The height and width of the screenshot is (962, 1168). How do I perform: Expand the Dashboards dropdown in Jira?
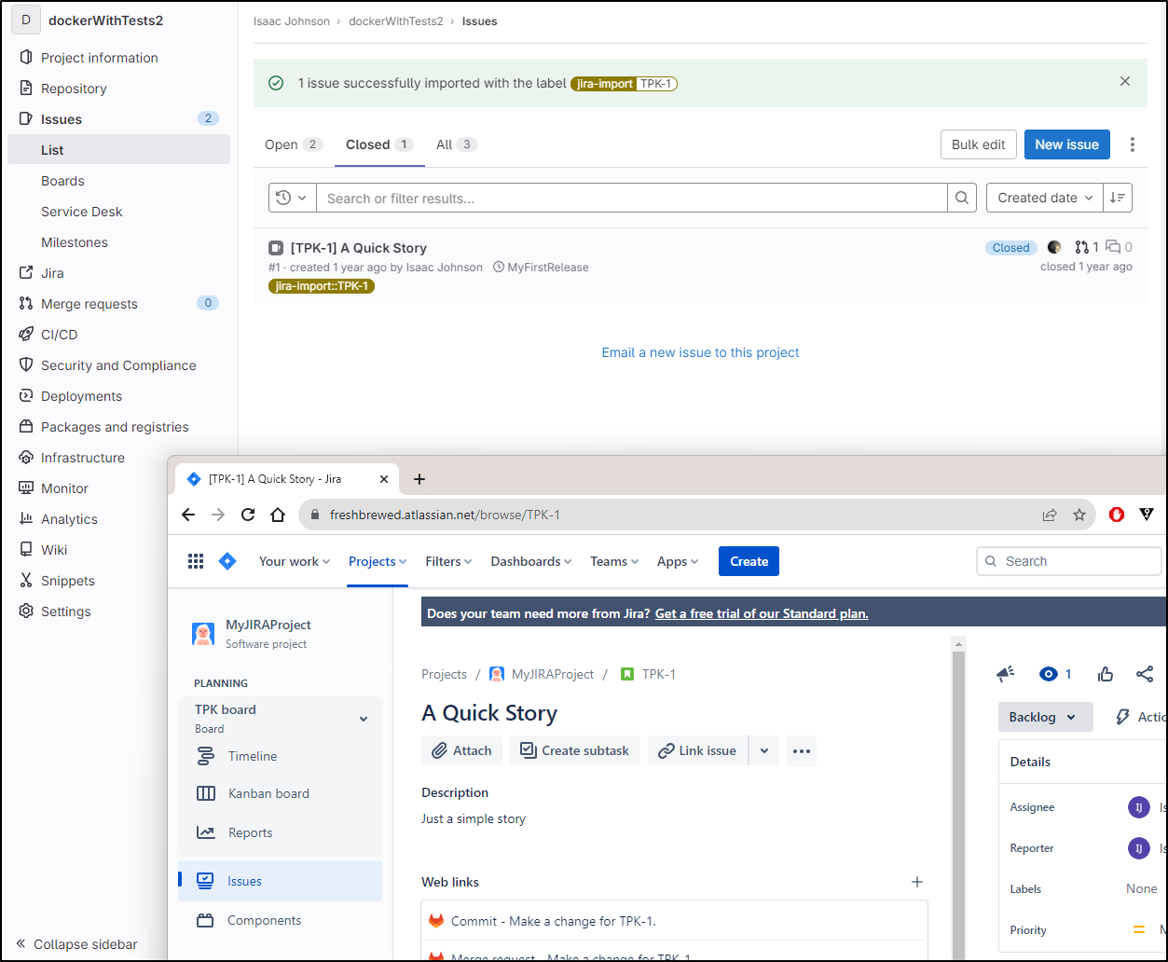pos(531,561)
